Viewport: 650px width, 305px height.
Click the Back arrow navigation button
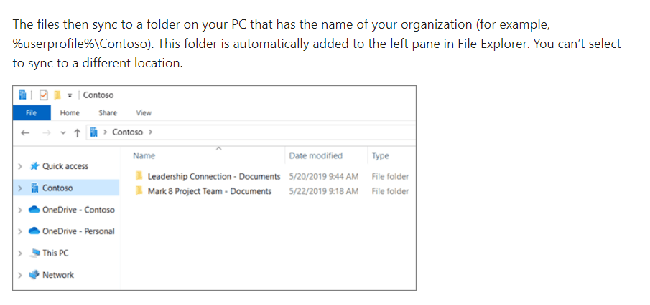tap(25, 132)
